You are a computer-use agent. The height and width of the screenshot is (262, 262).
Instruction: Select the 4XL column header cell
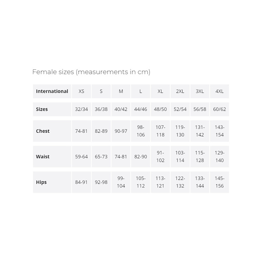219,91
